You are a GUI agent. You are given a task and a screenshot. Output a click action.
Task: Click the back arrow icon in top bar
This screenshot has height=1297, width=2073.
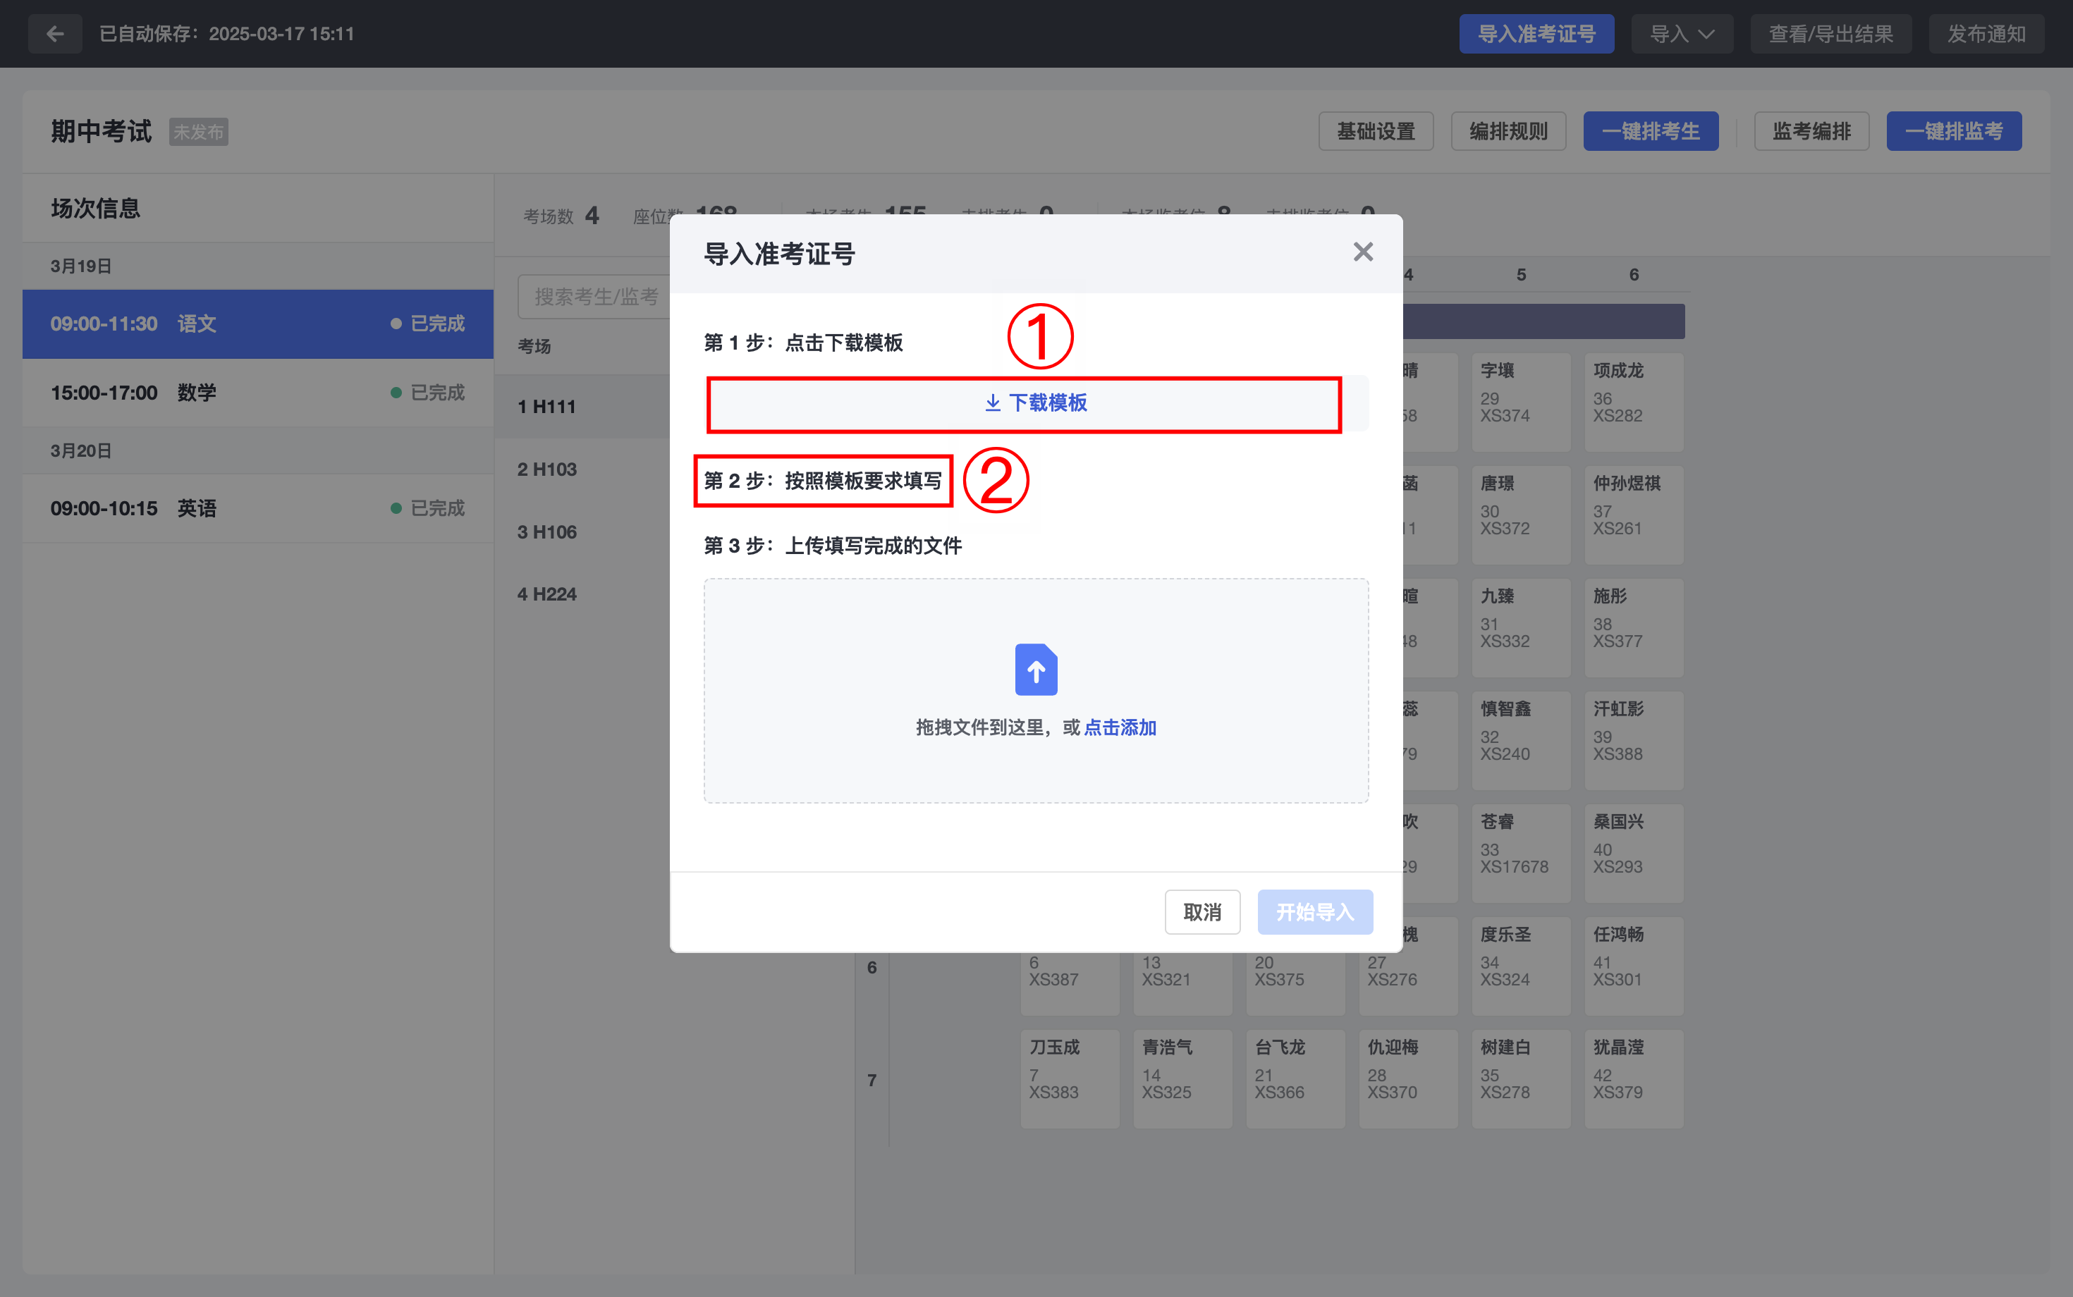(55, 33)
